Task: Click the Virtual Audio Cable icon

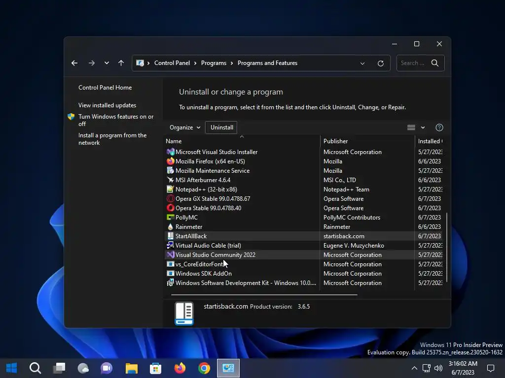Action: [170, 245]
